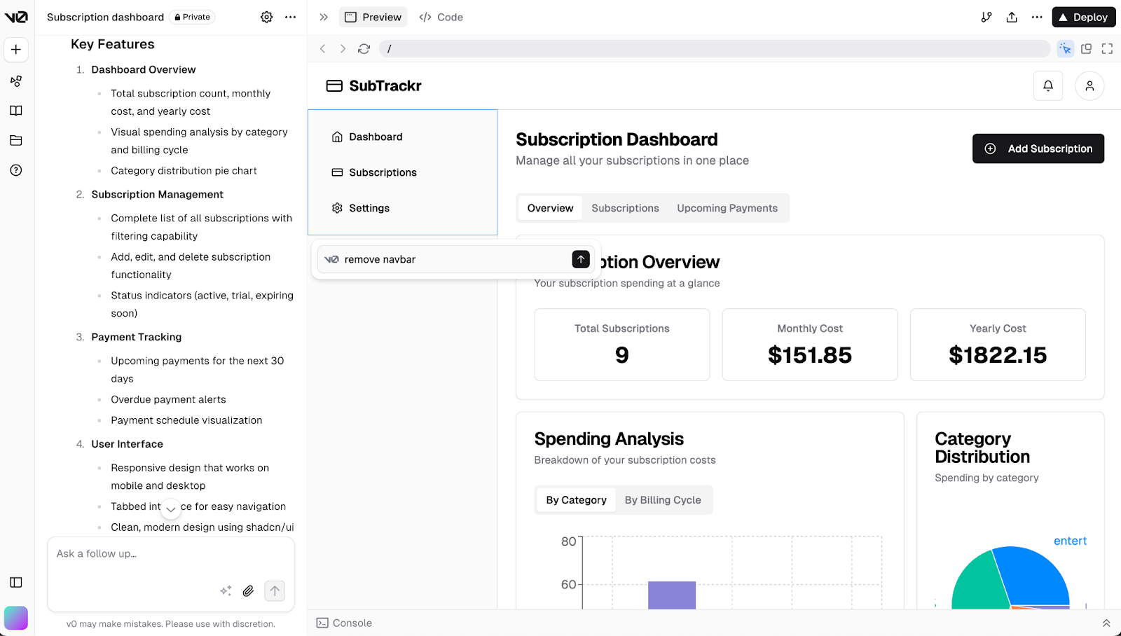
Task: Click the SubTrackr logo
Action: tap(374, 85)
